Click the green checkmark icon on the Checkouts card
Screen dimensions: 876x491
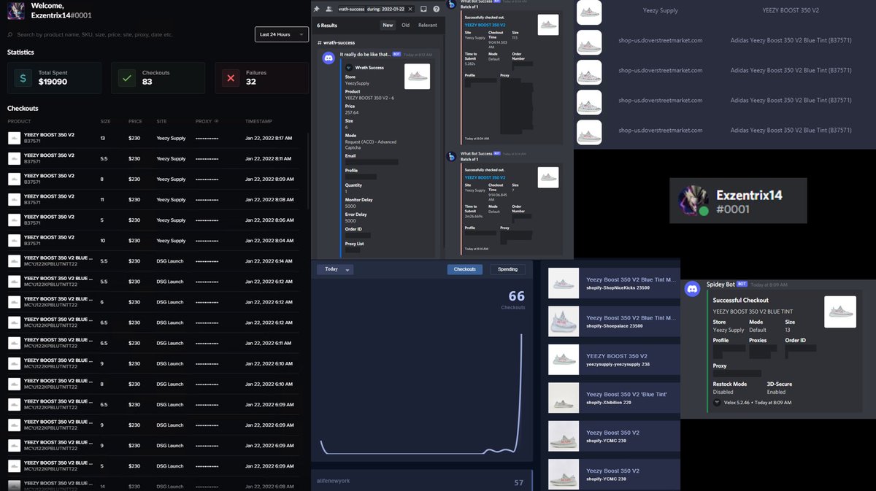pos(126,77)
